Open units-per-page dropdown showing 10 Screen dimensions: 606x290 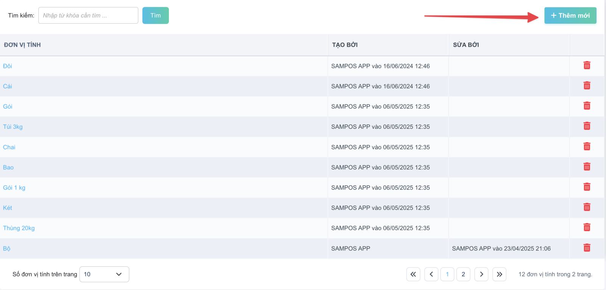pos(104,274)
